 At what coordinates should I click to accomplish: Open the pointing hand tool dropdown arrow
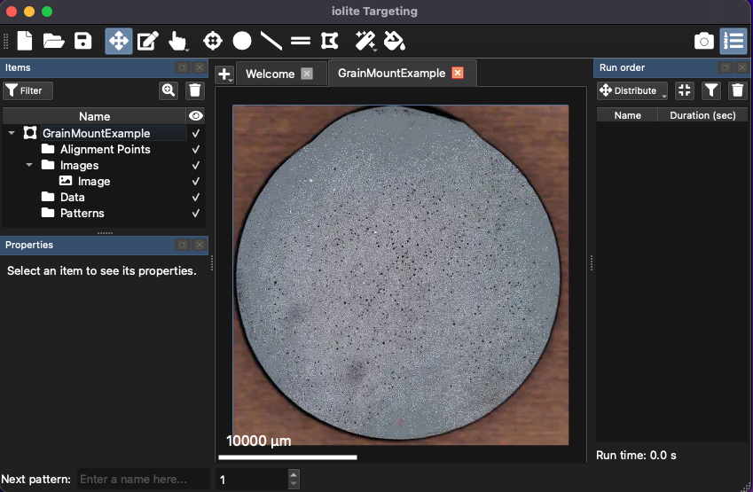coord(187,49)
